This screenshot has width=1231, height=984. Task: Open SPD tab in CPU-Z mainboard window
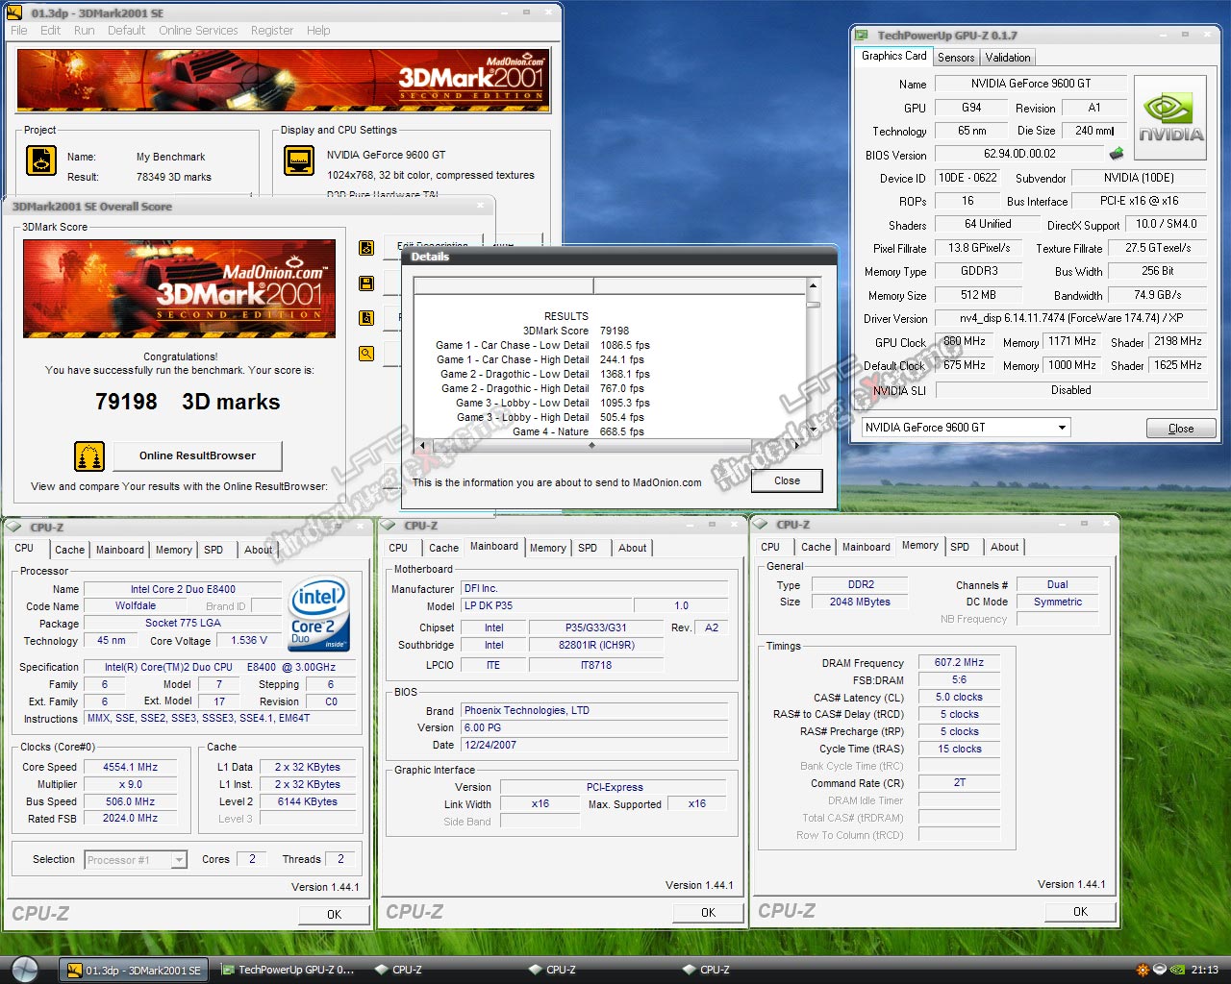[x=588, y=548]
